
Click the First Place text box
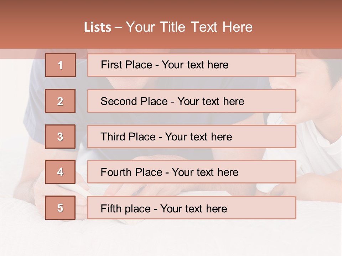tap(192, 65)
